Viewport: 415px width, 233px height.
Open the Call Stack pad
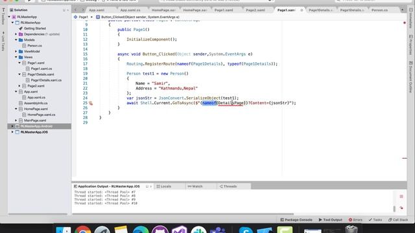point(398,220)
